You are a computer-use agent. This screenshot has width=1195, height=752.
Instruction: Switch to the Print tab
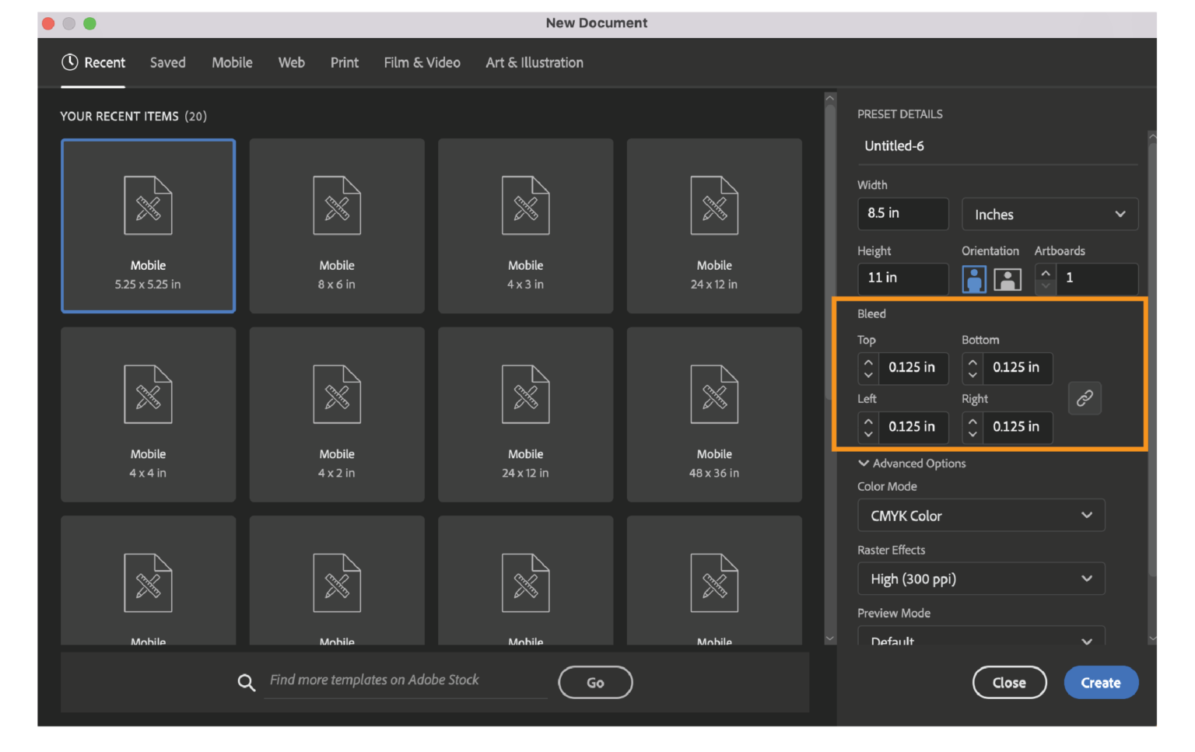pyautogui.click(x=344, y=62)
